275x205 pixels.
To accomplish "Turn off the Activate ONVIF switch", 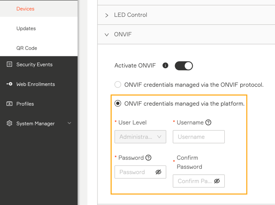I will click(183, 66).
